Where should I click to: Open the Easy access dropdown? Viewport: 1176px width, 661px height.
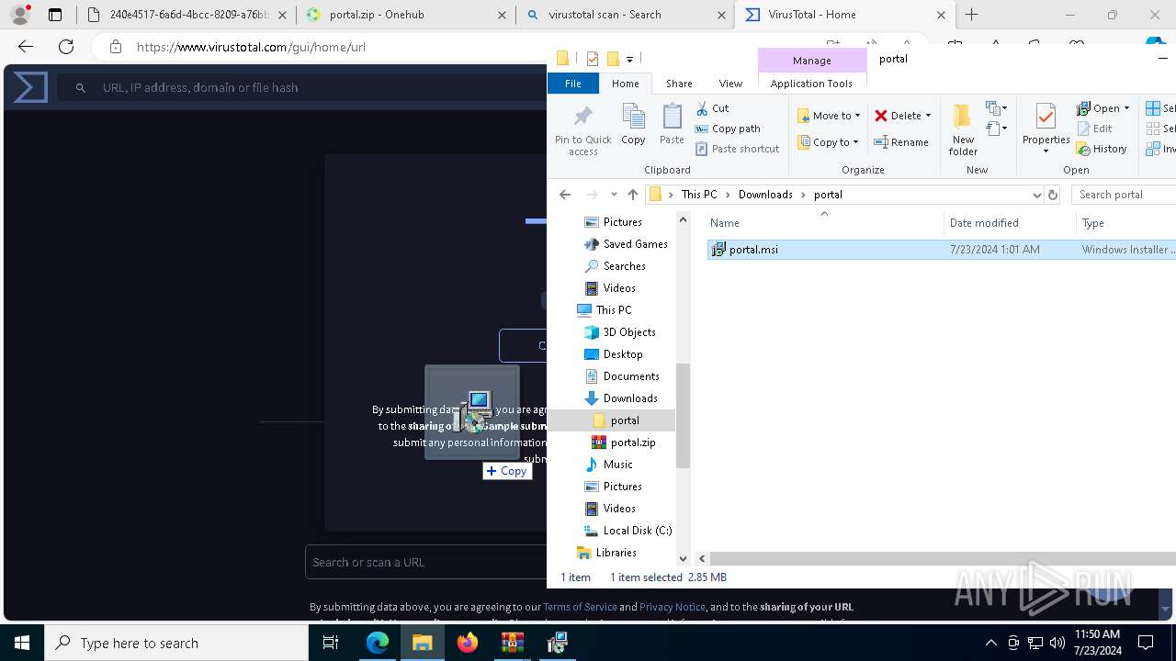tap(997, 129)
